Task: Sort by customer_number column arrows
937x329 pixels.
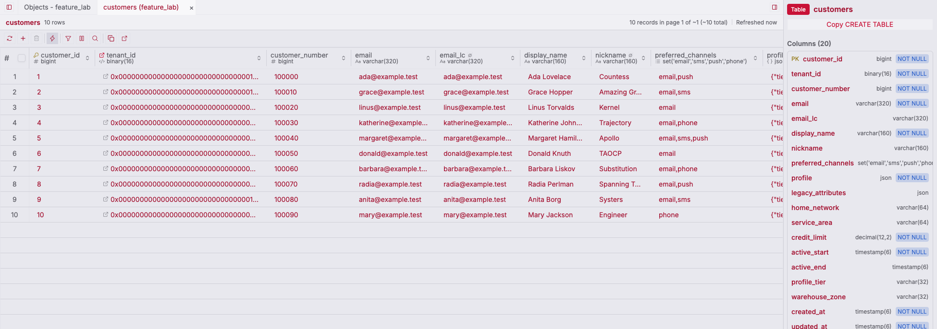Action: [x=344, y=58]
